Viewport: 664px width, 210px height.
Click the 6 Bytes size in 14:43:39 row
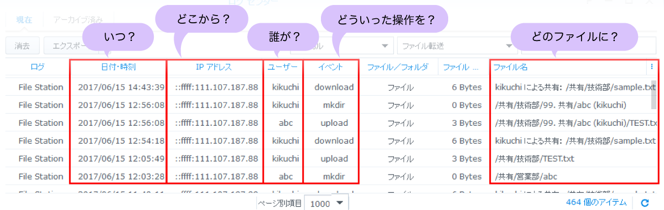tap(466, 87)
